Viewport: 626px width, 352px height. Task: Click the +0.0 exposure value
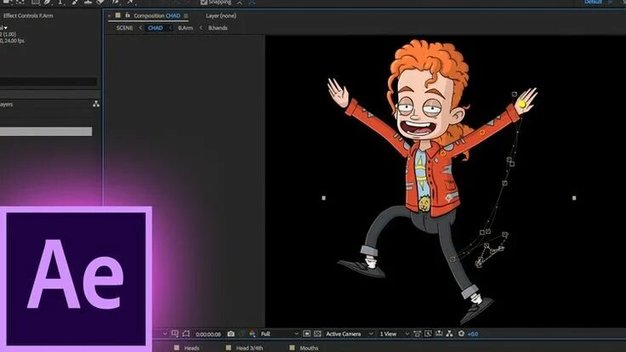coord(473,334)
